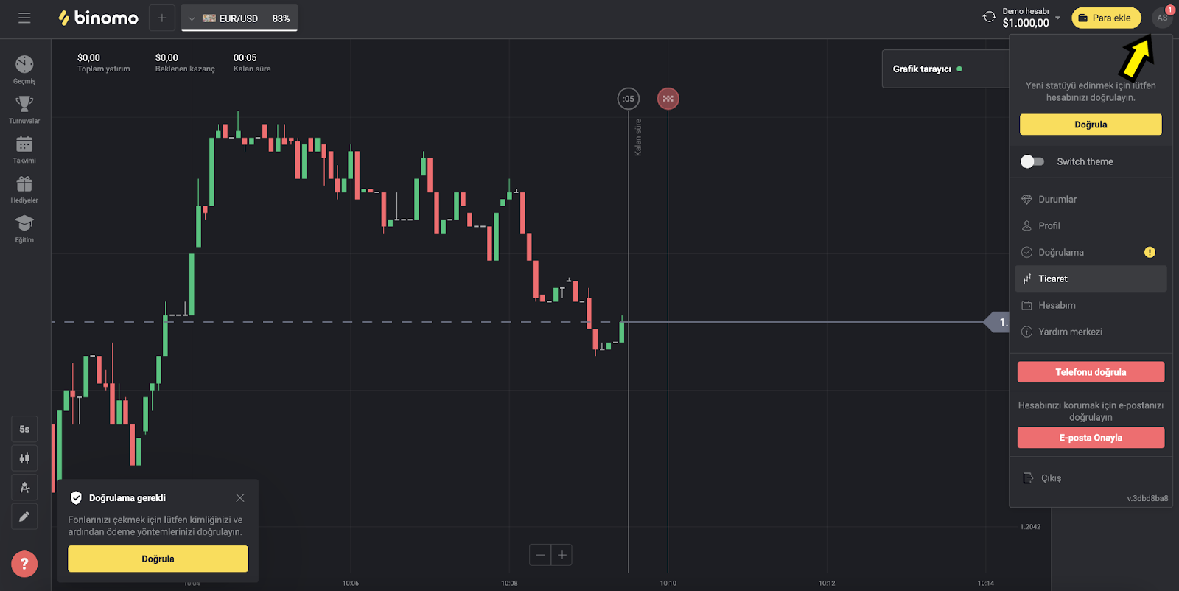
Task: Select the candlestick chart type icon
Action: click(x=24, y=458)
